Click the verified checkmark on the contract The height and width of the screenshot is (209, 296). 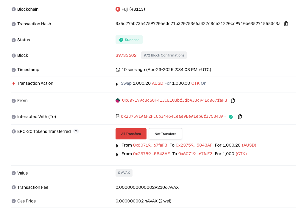click(231, 117)
